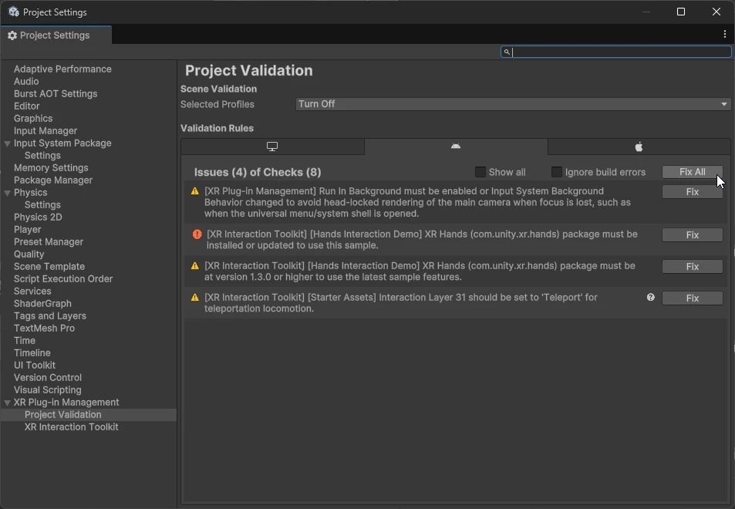Open the three-dot menu in the top right
Image resolution: width=735 pixels, height=509 pixels.
[x=723, y=35]
